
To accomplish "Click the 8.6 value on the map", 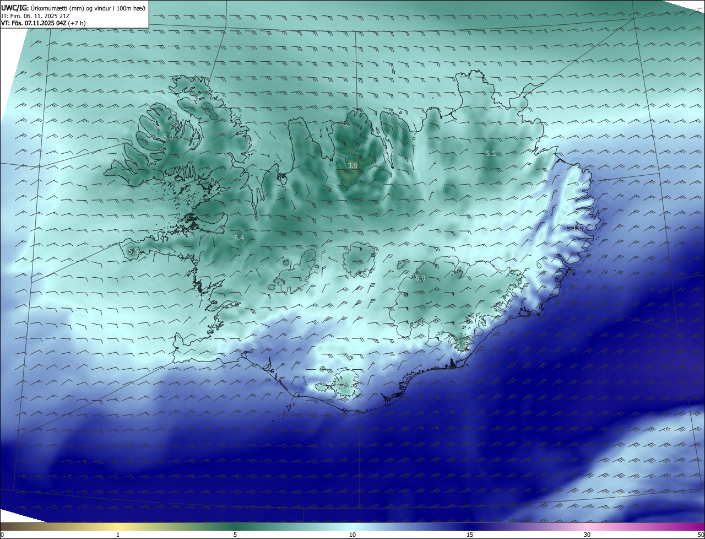I will point(253,143).
